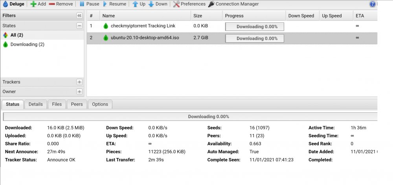Click the Deluge logo icon

[x=5, y=4]
